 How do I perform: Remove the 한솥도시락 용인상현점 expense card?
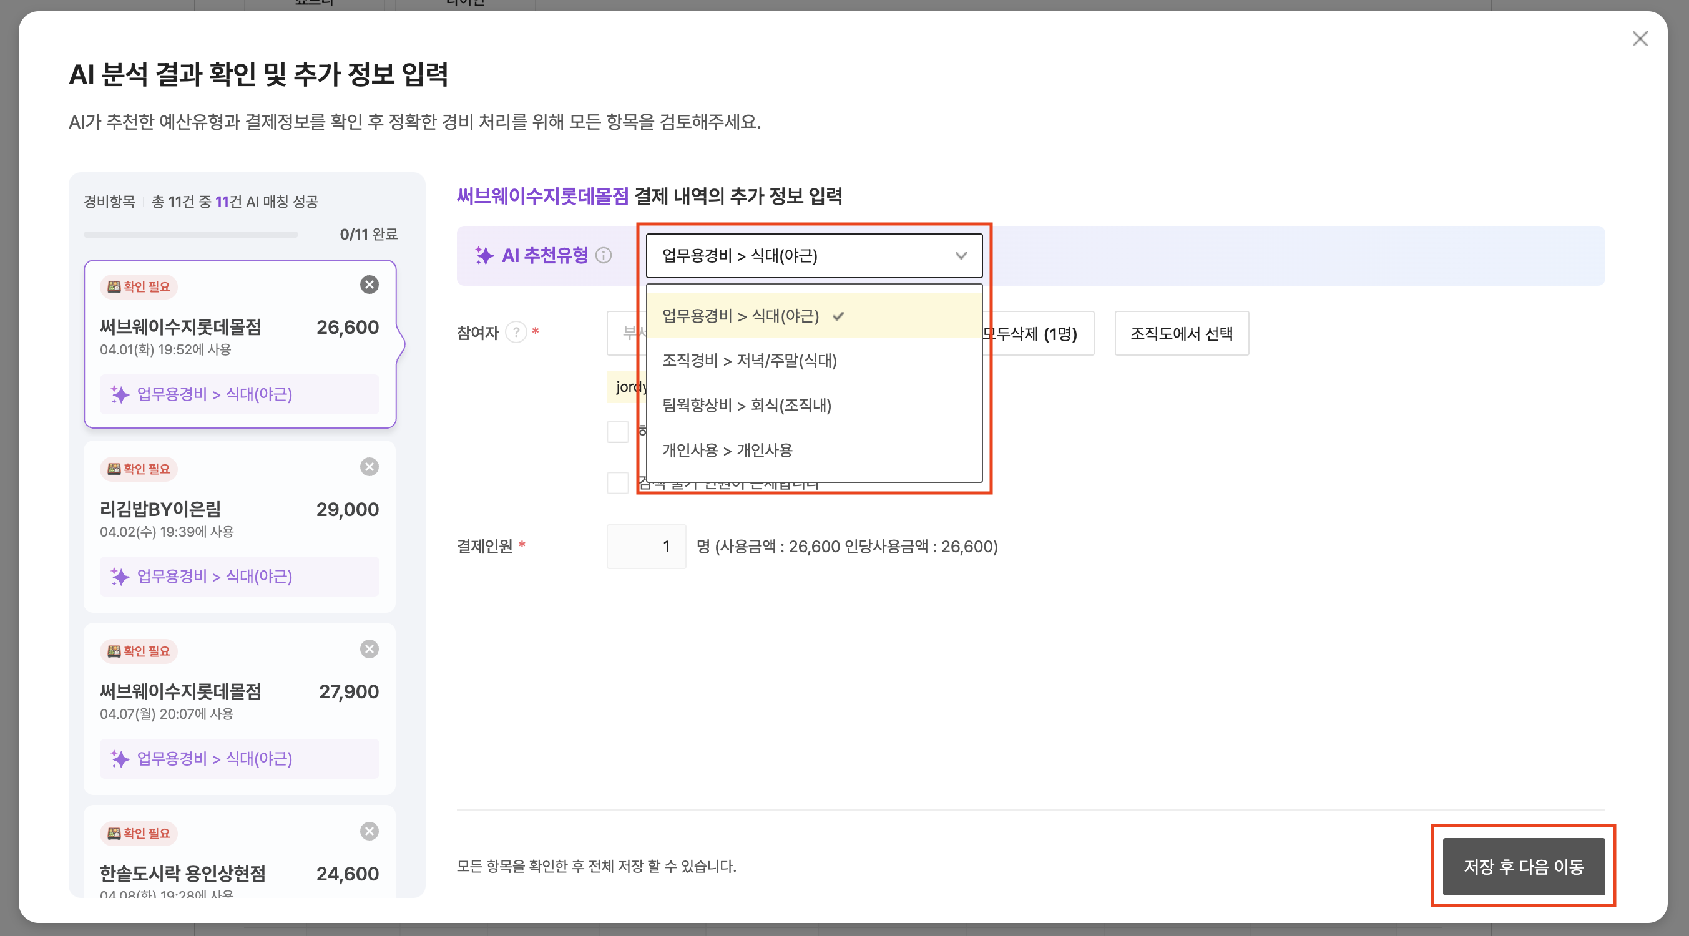(x=369, y=831)
